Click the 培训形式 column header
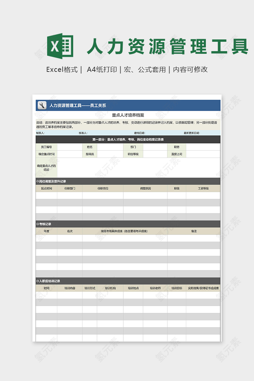 click(90, 288)
